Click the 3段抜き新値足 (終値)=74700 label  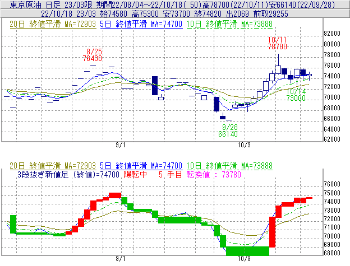[x=68, y=174]
